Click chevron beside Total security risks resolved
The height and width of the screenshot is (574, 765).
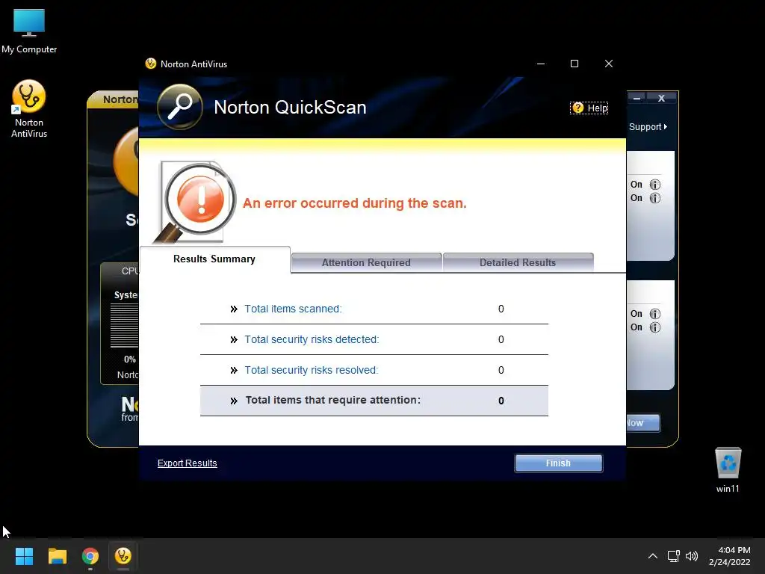(x=234, y=371)
